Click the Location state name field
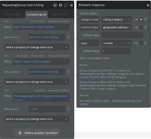 point(89,27)
